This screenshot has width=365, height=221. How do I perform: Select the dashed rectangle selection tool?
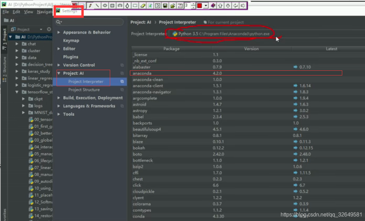tap(135, 5)
